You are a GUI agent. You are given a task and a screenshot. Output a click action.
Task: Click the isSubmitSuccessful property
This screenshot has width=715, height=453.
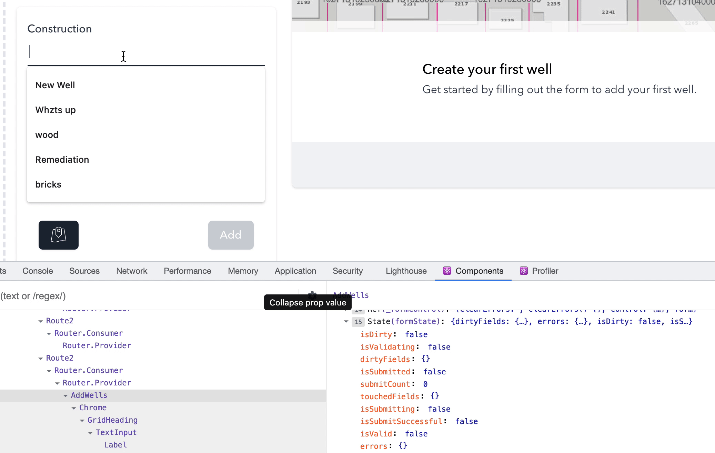401,421
